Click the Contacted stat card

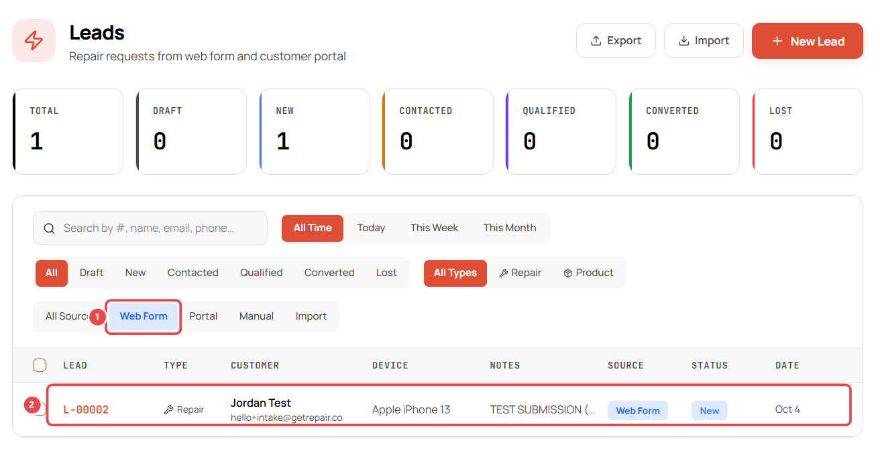[438, 131]
